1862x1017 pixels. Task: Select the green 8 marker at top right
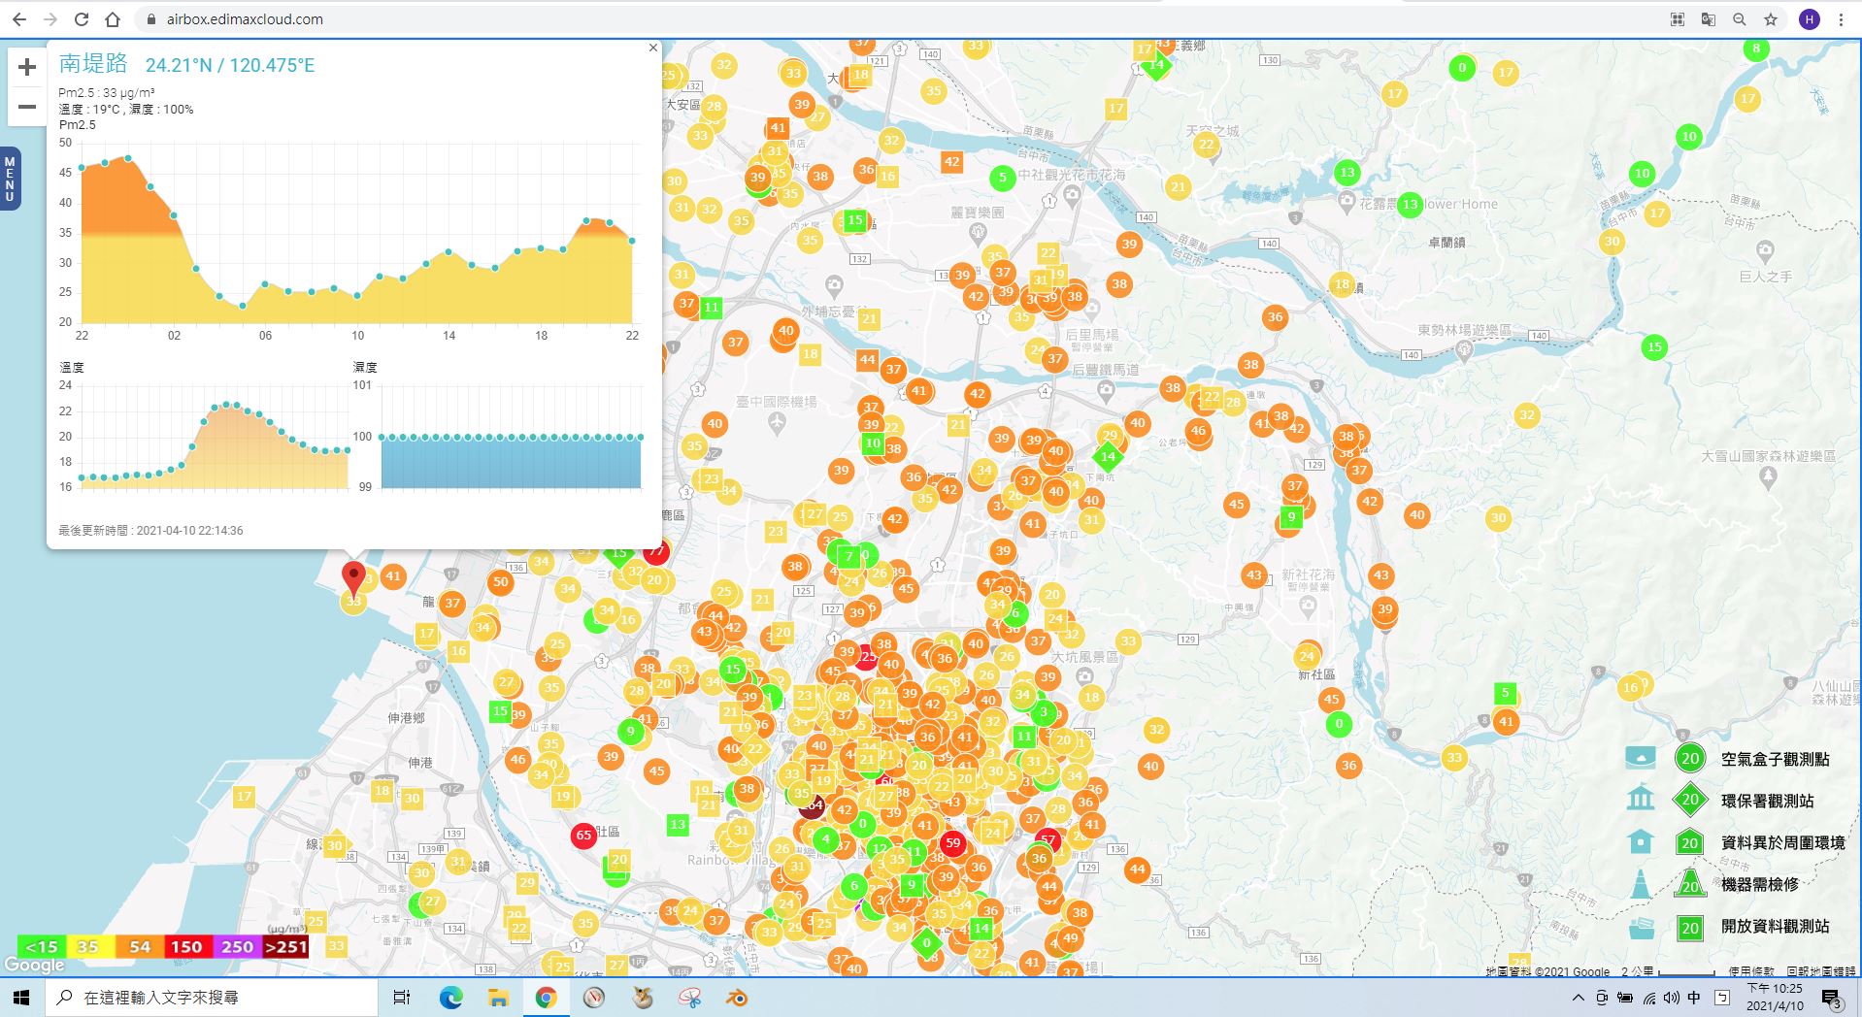1755,49
